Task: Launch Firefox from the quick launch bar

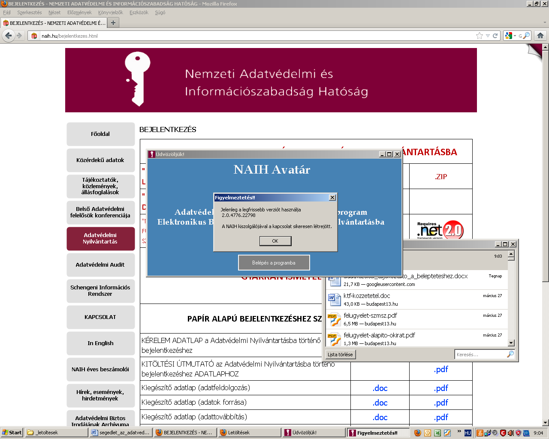Action: 417,433
